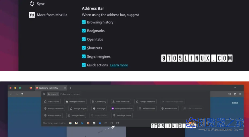Open the Firefox hamburger menu
Image resolution: width=249 pixels, height=137 pixels.
[240, 94]
